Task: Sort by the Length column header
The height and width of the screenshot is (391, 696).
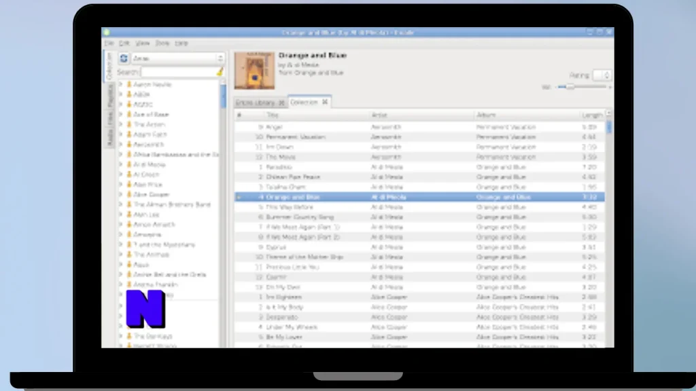Action: pyautogui.click(x=592, y=115)
